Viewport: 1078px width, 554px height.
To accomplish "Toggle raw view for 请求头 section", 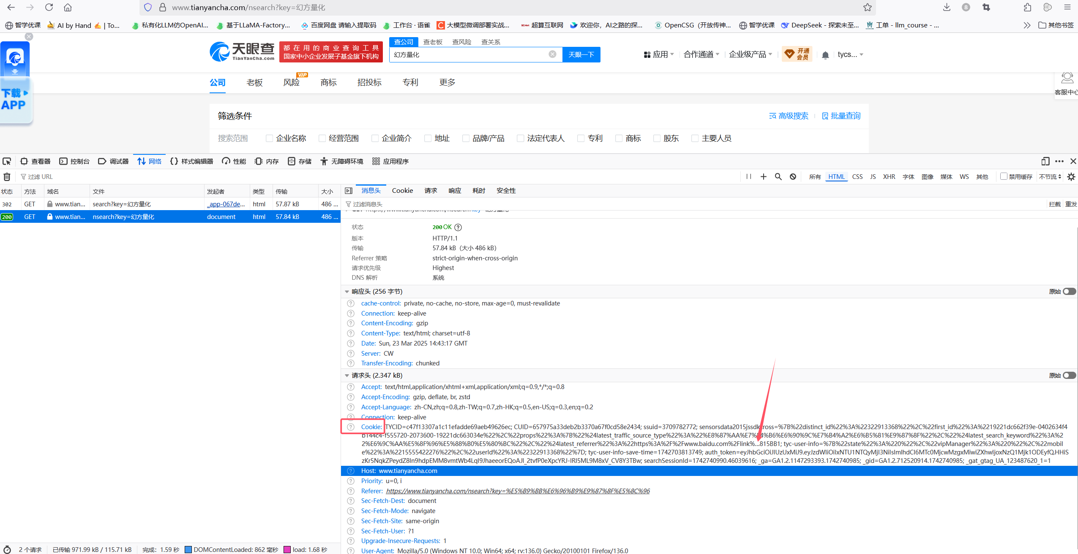I will pyautogui.click(x=1069, y=376).
